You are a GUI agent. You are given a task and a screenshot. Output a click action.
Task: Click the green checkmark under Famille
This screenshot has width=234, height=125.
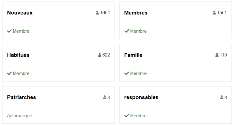(x=127, y=73)
